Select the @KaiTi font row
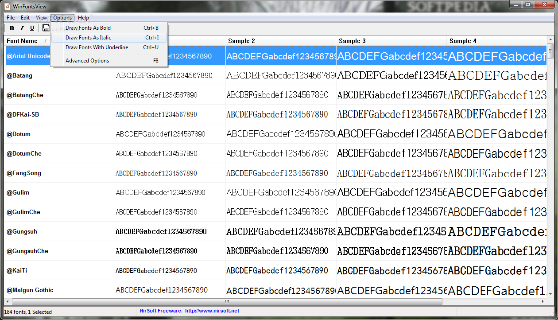The height and width of the screenshot is (320, 558). [276, 270]
